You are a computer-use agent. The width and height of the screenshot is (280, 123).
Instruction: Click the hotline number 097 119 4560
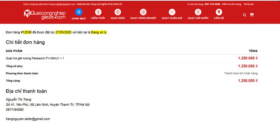pos(212,4)
